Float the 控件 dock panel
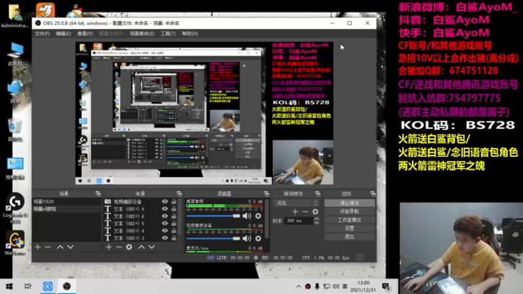Viewport: 523px width, 294px height. pyautogui.click(x=373, y=193)
